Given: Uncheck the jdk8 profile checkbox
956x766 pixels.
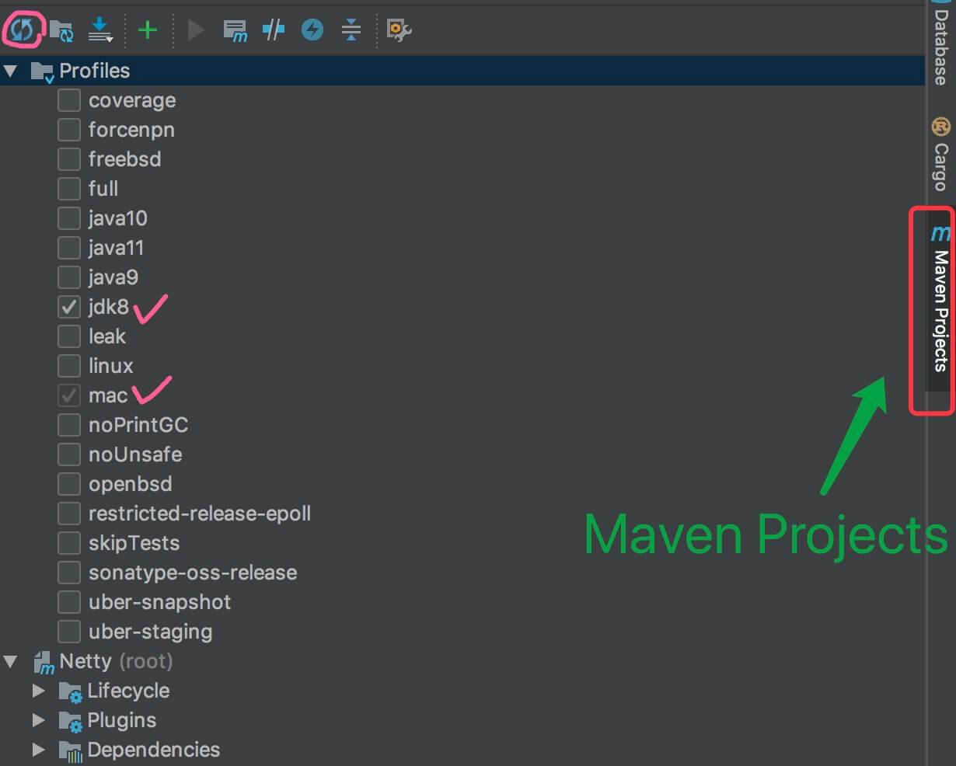Looking at the screenshot, I should [x=69, y=307].
